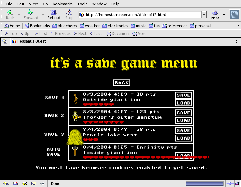241x187 pixels.
Task: Open the View menu
Action: click(33, 4)
